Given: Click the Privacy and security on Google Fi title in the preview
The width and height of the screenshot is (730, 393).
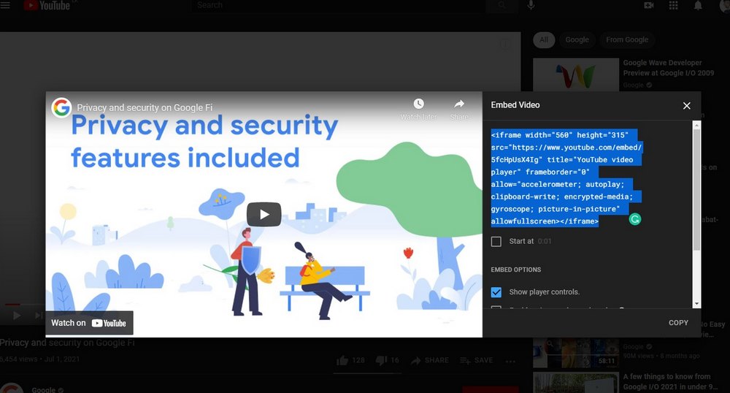Looking at the screenshot, I should tap(145, 107).
